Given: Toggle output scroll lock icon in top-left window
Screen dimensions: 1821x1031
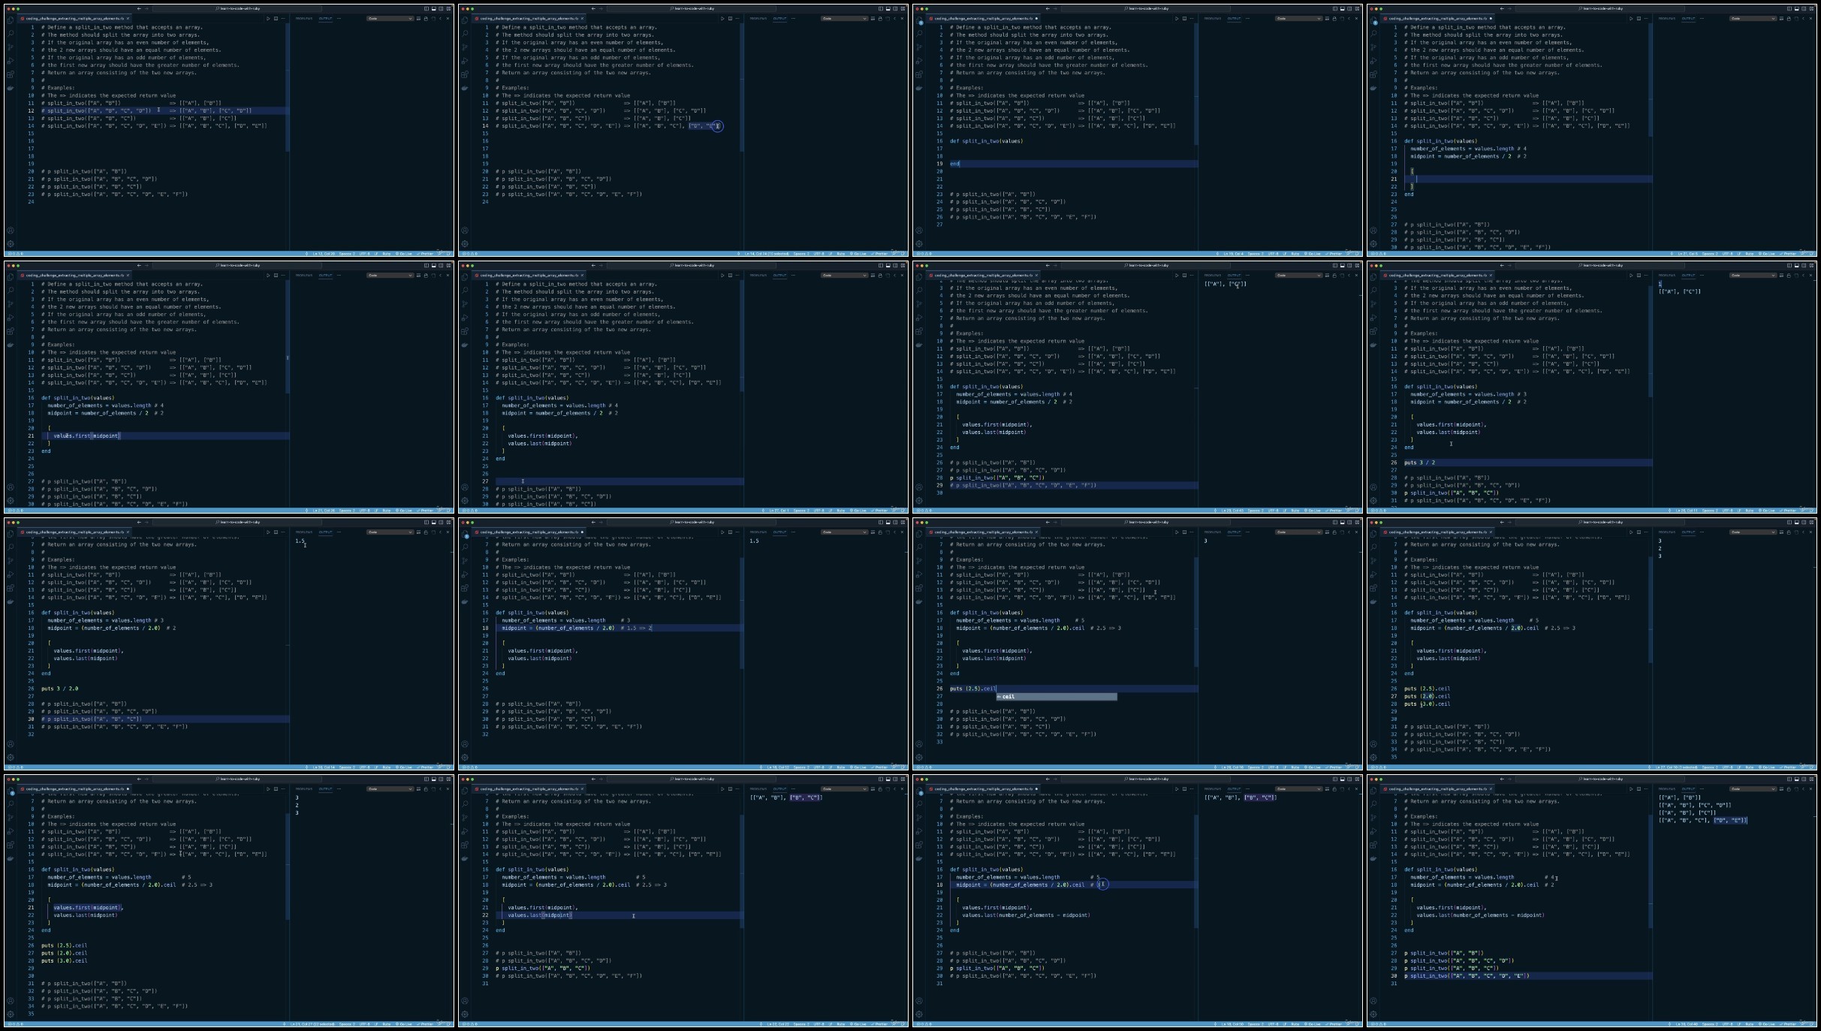Looking at the screenshot, I should click(426, 18).
